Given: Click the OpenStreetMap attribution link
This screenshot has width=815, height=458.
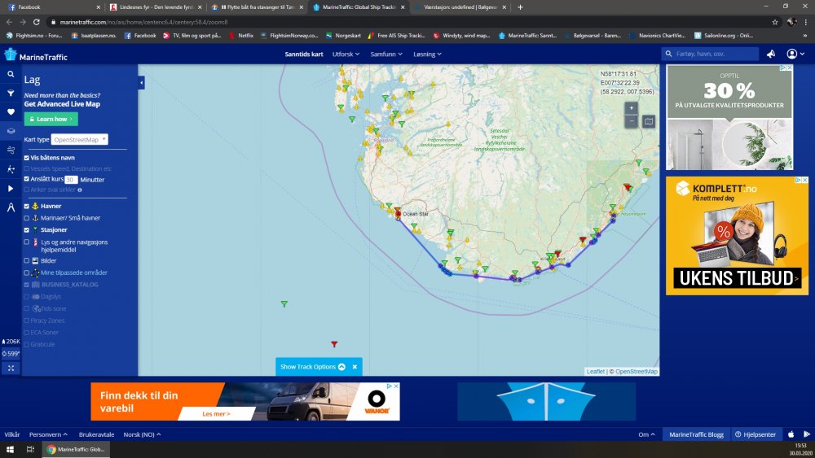Looking at the screenshot, I should [637, 372].
